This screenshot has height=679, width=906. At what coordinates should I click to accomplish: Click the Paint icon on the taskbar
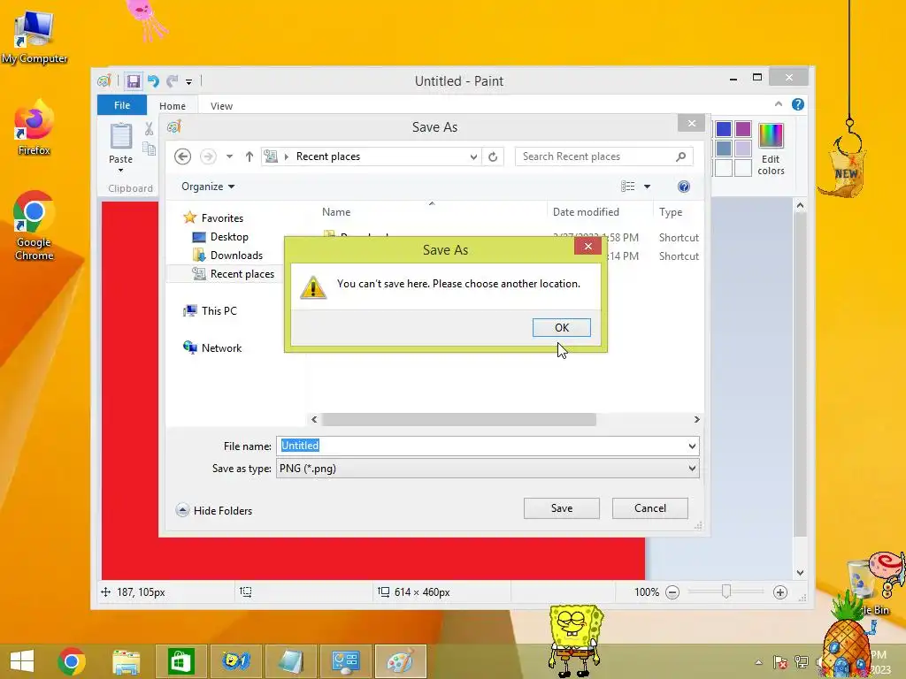(x=400, y=661)
